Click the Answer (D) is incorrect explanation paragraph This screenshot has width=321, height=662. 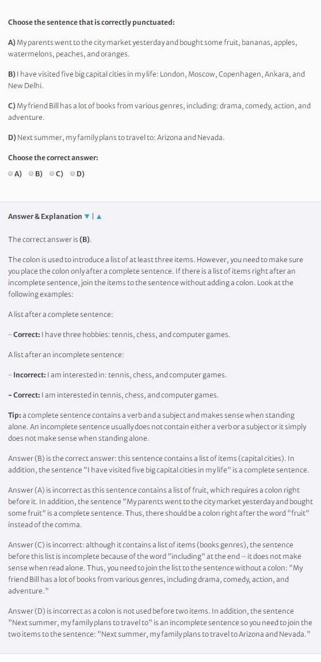[160, 623]
